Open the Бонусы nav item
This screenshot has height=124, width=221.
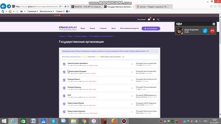(93, 28)
